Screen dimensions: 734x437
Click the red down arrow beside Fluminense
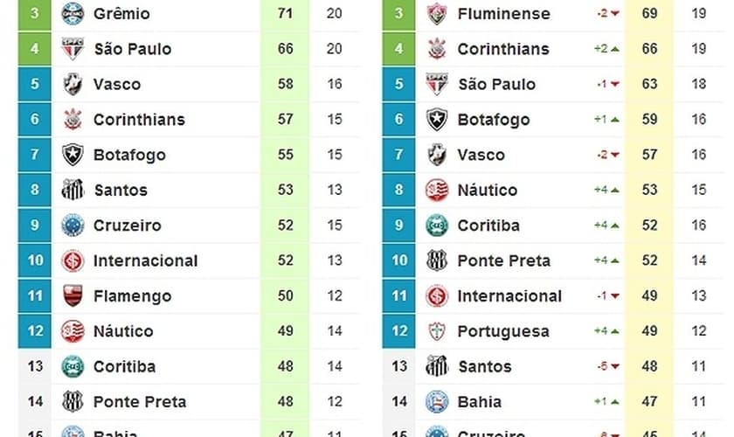click(615, 14)
